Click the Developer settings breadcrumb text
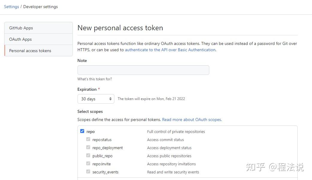 (40, 7)
